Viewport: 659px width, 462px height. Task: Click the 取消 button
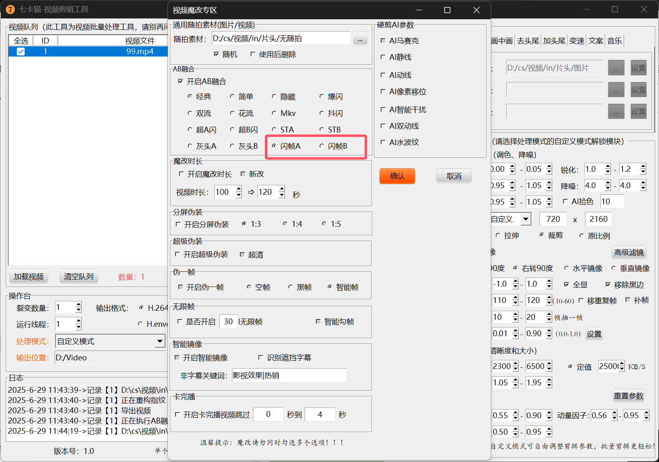click(454, 176)
